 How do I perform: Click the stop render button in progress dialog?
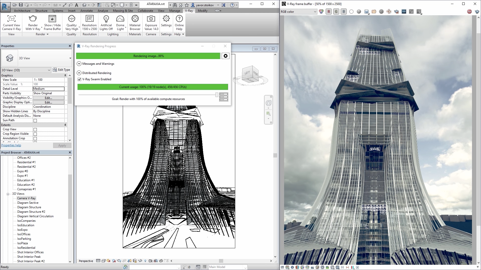[225, 56]
